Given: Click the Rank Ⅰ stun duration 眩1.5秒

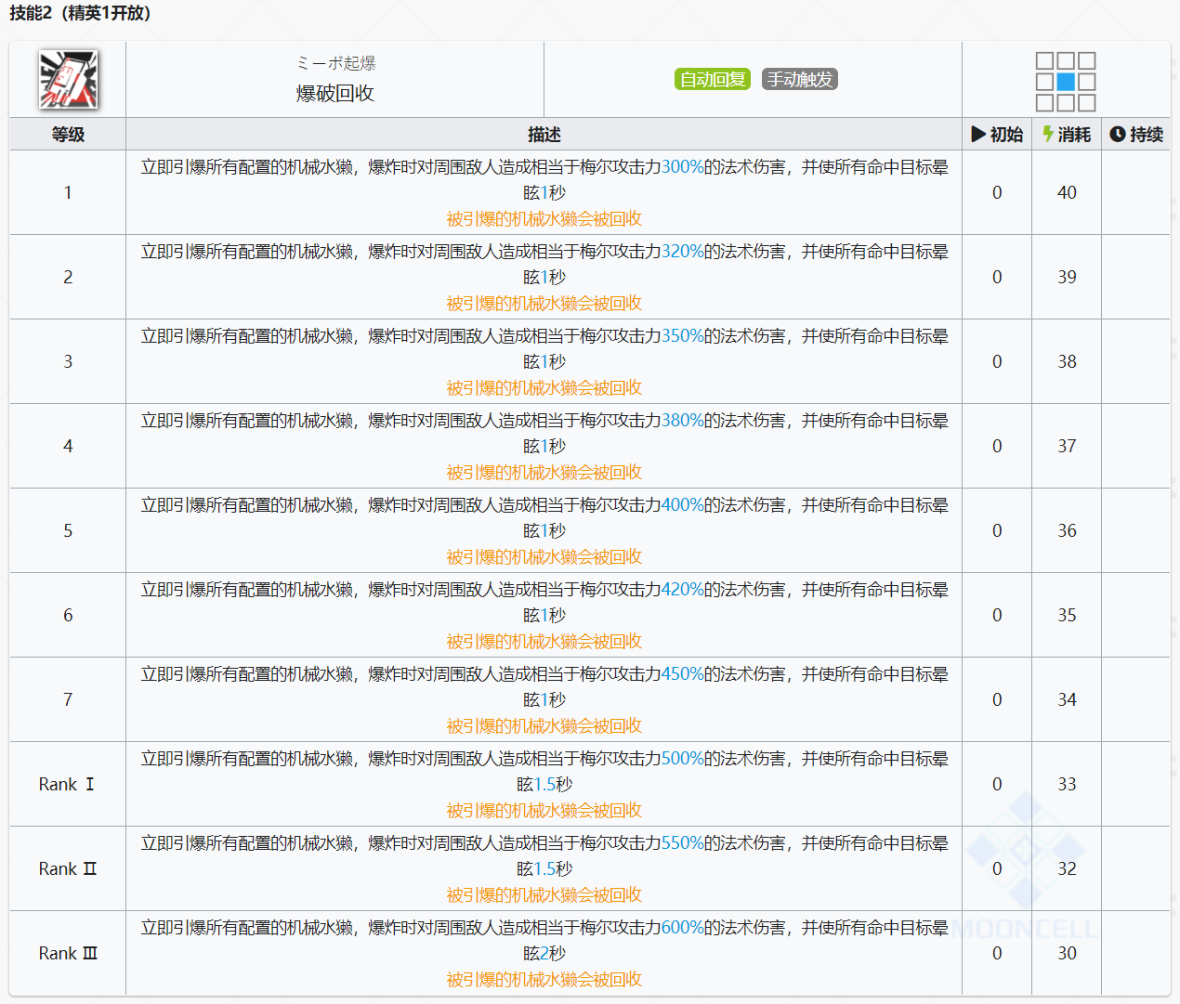Looking at the screenshot, I should [544, 785].
